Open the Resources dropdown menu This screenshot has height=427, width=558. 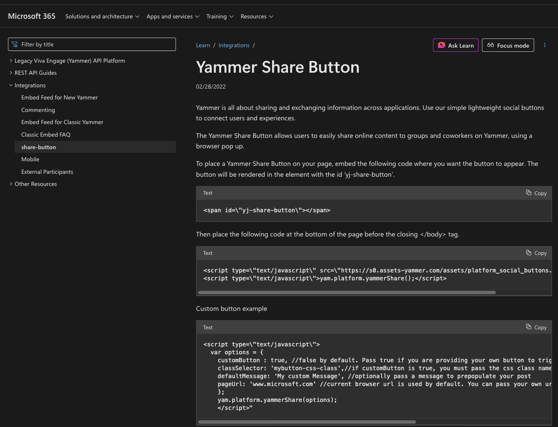[257, 16]
